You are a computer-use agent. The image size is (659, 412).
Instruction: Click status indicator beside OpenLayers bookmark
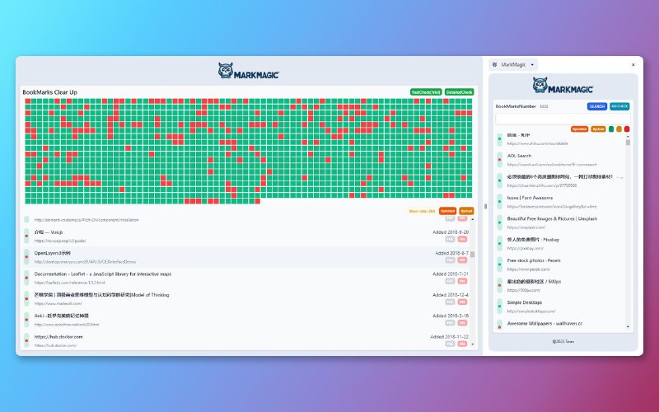26,255
